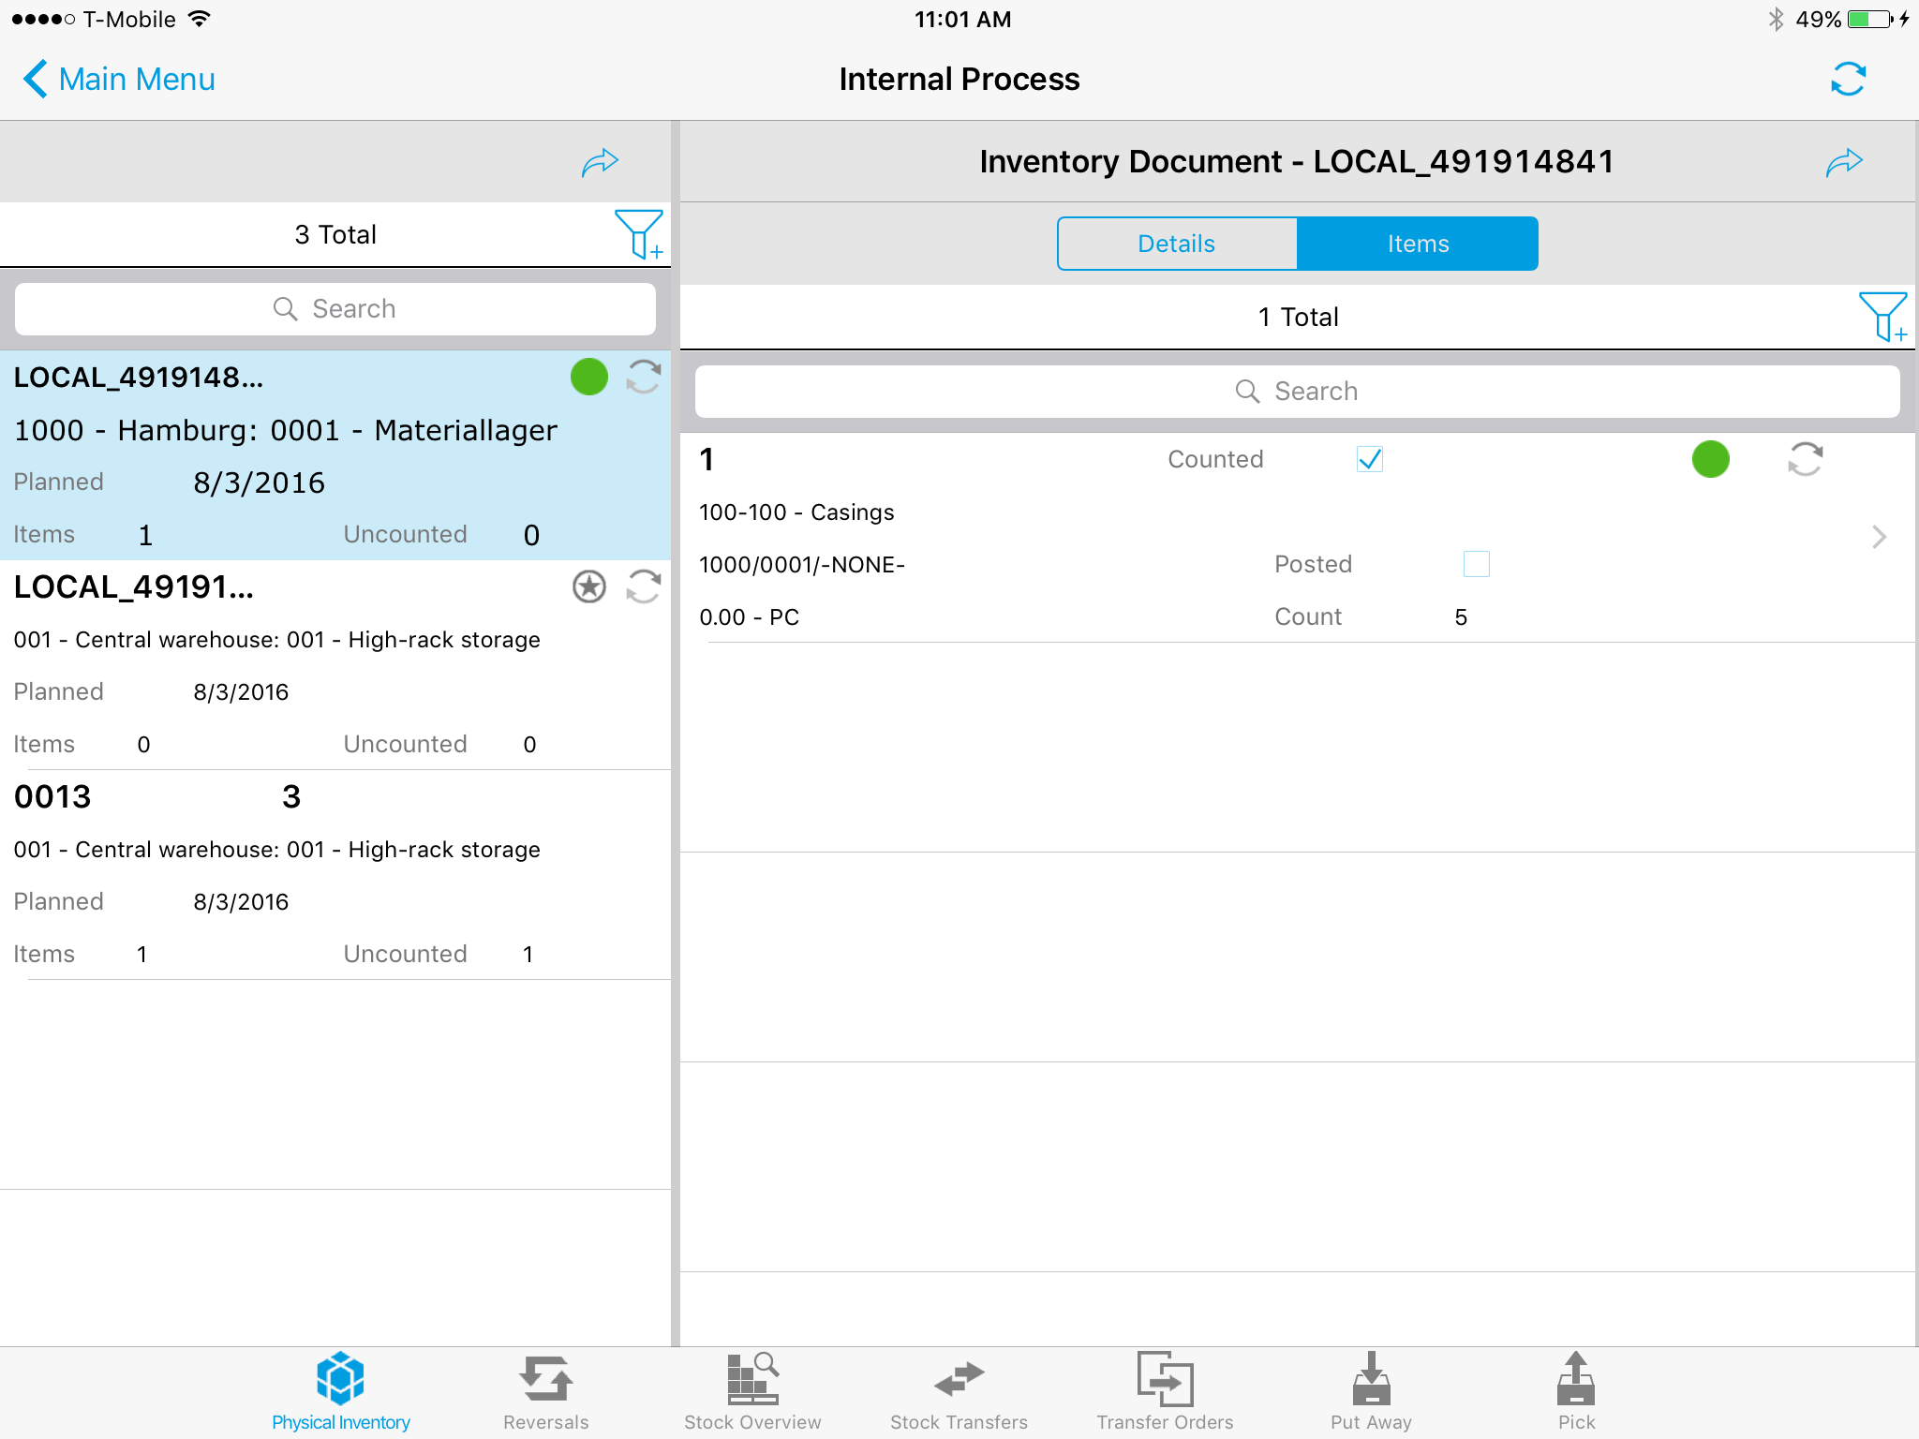Screen dimensions: 1919x1439
Task: Tap star badge on second LOCAL document
Action: pyautogui.click(x=589, y=587)
